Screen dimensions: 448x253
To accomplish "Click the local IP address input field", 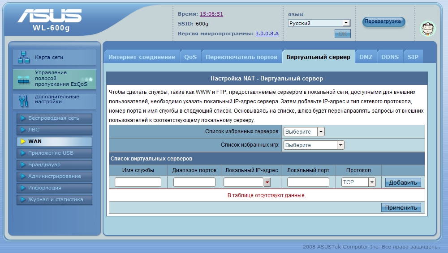I will (x=243, y=182).
